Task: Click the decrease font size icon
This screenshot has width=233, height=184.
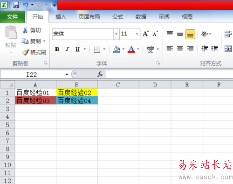Action: [x=155, y=34]
